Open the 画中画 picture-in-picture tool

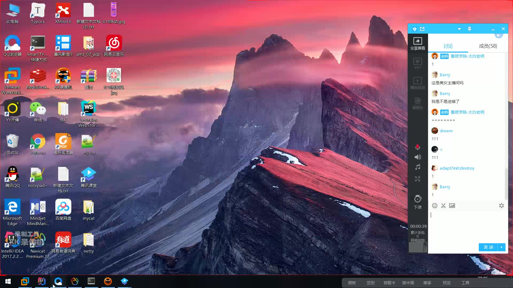408,283
